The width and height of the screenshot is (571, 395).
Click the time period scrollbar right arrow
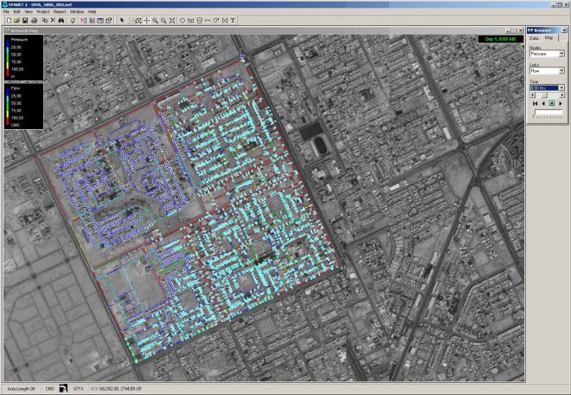562,95
